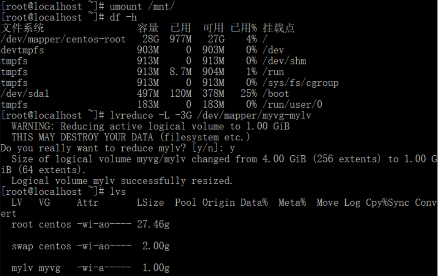Click the LSize column header
Viewport: 438px width, 276px height.
[150, 202]
